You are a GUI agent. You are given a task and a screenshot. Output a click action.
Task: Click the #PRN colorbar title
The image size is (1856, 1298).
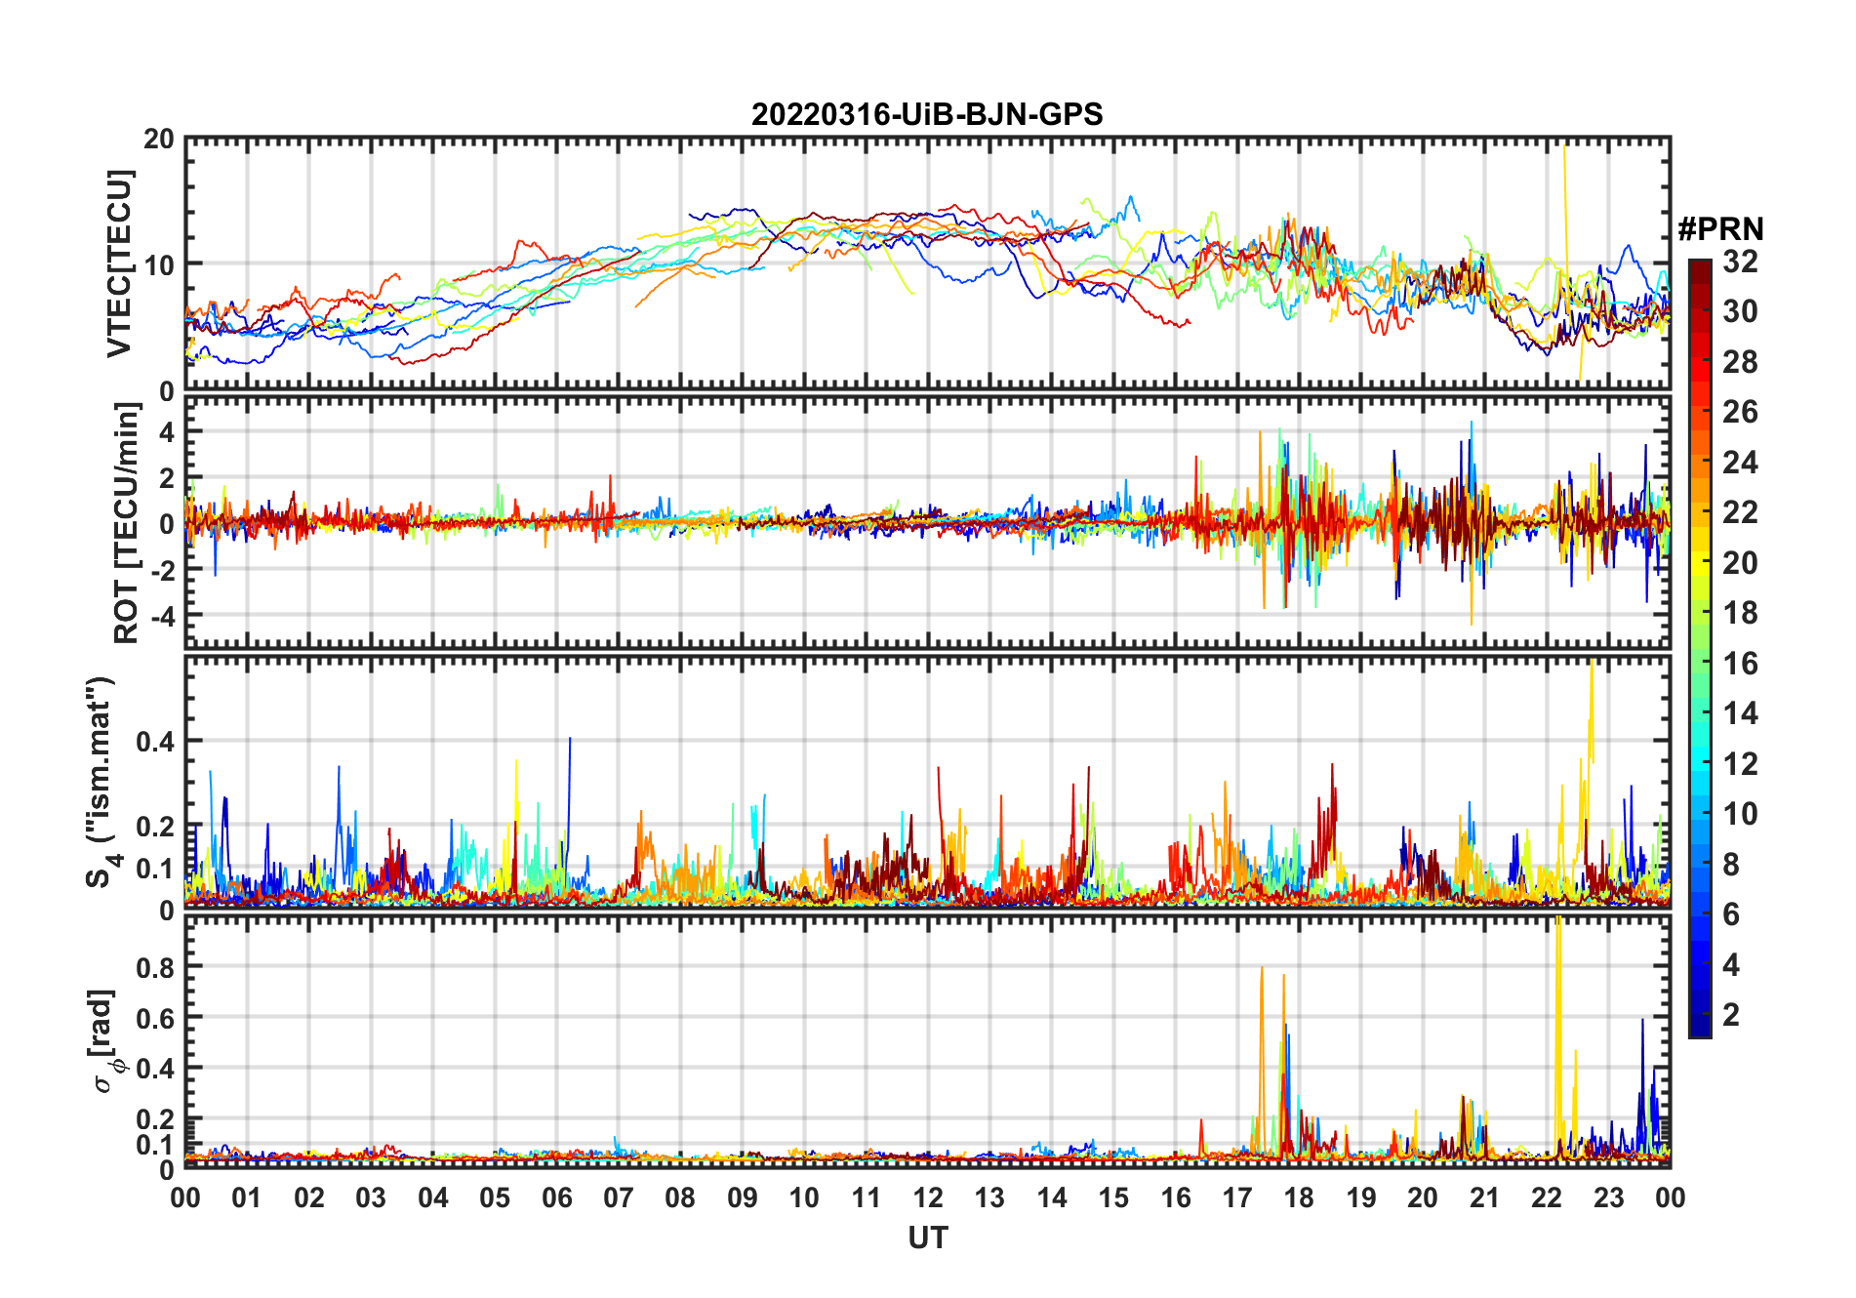click(1721, 229)
